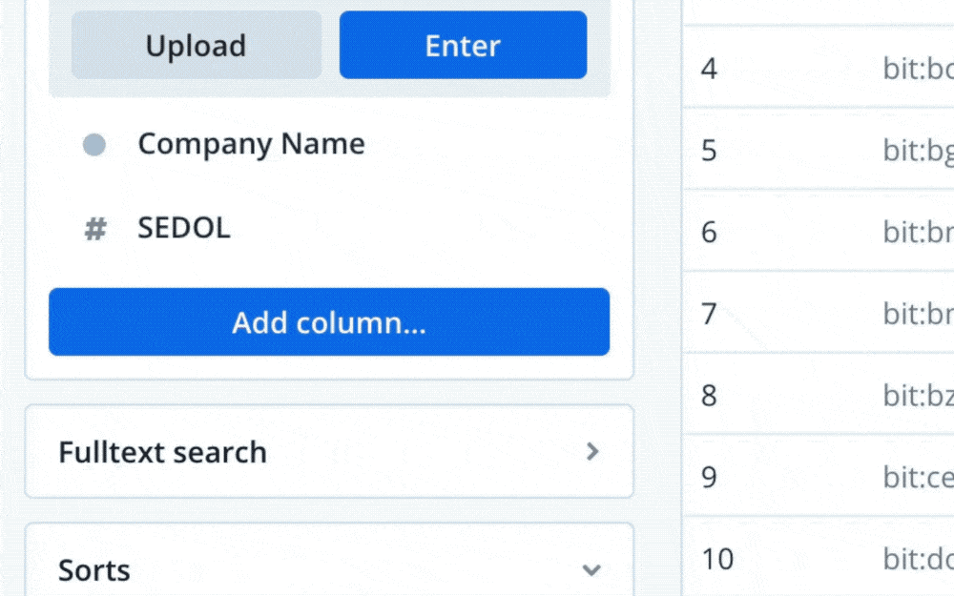The width and height of the screenshot is (954, 596).
Task: Click the hash icon next to SEDOL
Action: pos(95,229)
